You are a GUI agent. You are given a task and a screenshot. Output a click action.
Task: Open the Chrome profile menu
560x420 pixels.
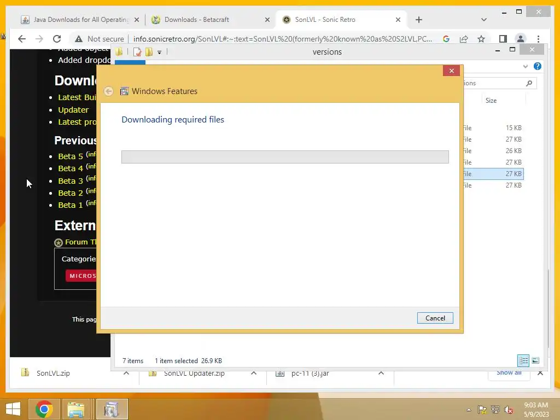coord(521,39)
